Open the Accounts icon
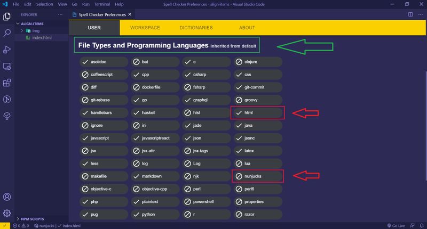This screenshot has height=229, width=427. click(x=7, y=198)
